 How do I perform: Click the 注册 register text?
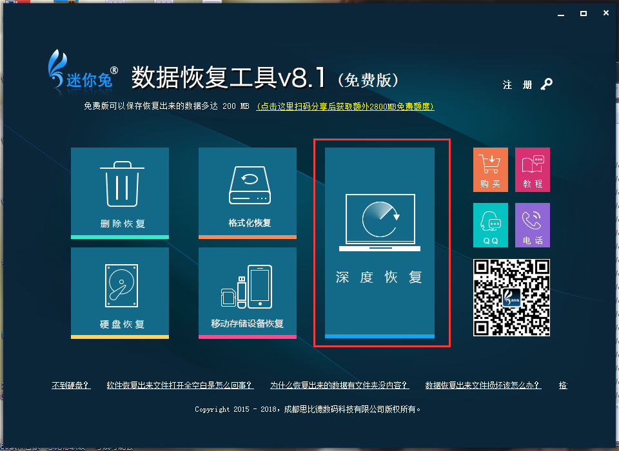point(517,84)
